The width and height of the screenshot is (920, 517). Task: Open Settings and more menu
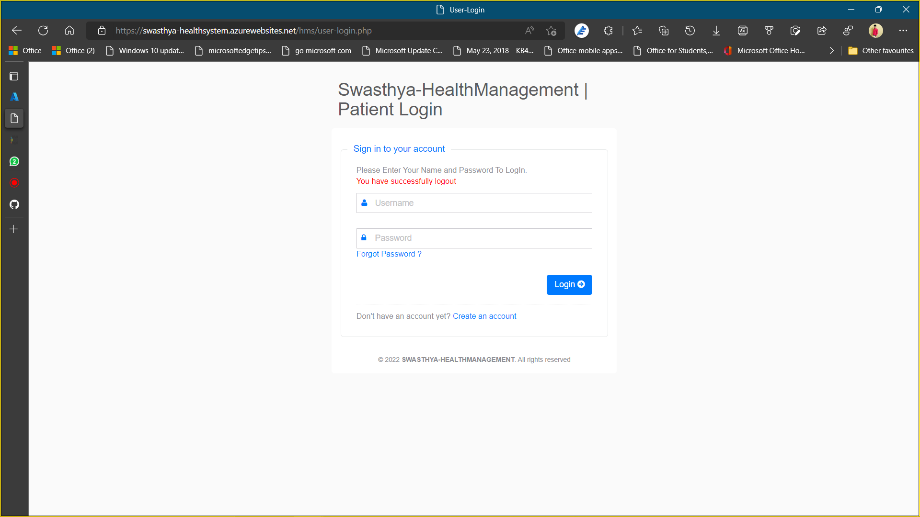pyautogui.click(x=903, y=31)
